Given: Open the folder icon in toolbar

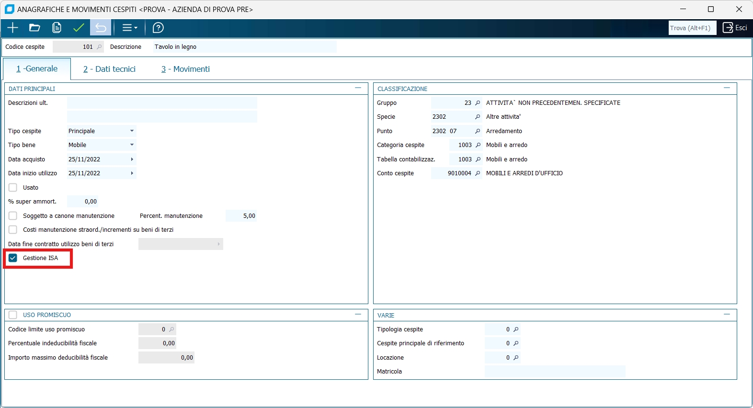Looking at the screenshot, I should click(x=34, y=28).
